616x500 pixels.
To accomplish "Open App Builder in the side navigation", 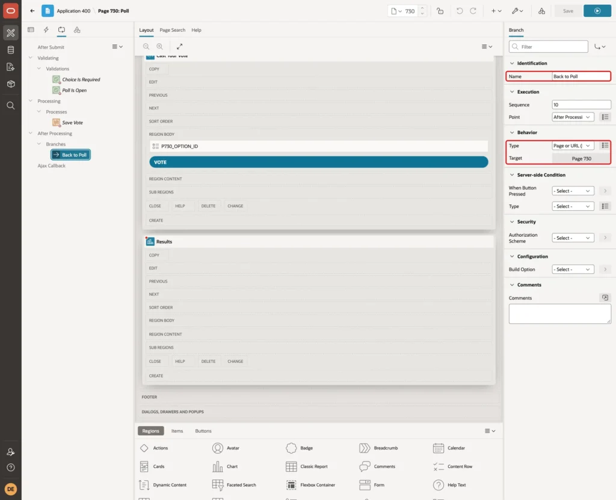I will pos(11,32).
